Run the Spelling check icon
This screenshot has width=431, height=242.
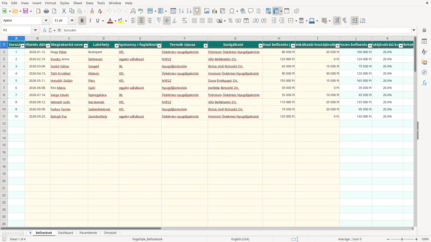tap(140, 11)
